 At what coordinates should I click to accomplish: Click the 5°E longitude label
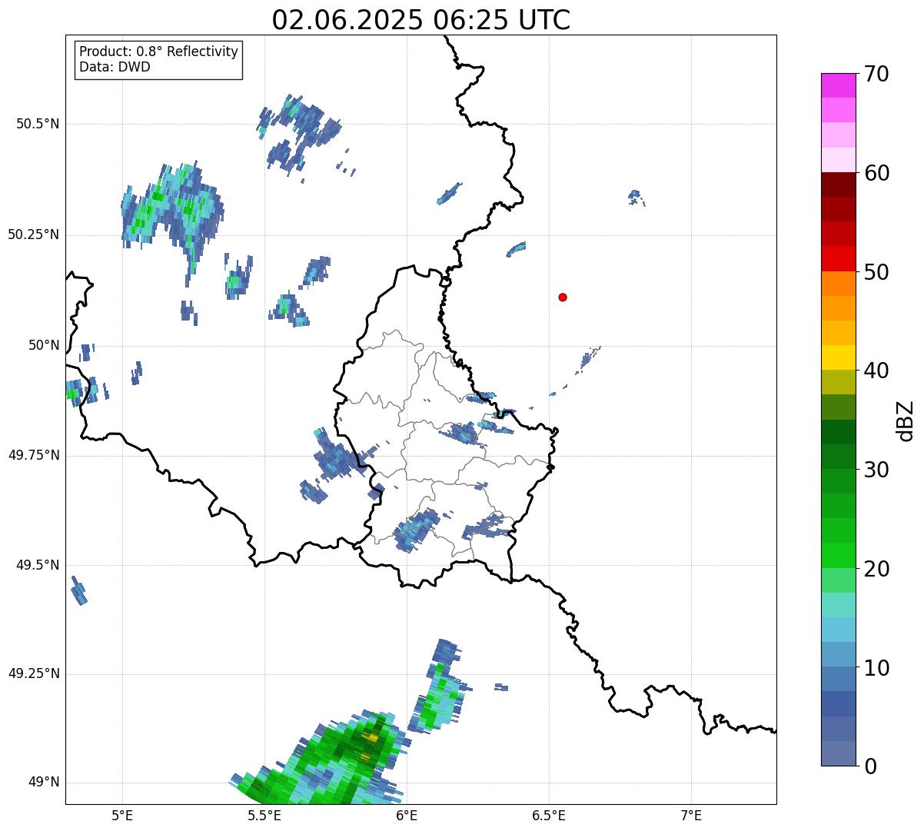point(122,815)
